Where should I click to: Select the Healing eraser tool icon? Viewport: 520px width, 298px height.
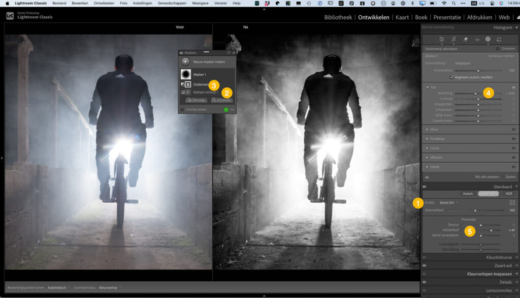(466, 39)
